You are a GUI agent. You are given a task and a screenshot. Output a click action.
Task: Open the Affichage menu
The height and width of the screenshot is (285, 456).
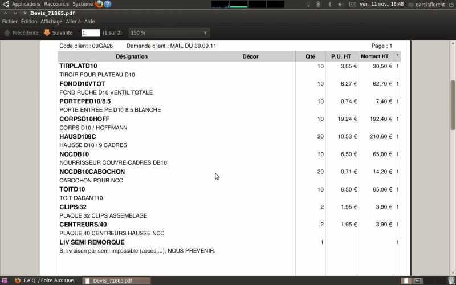pos(51,21)
